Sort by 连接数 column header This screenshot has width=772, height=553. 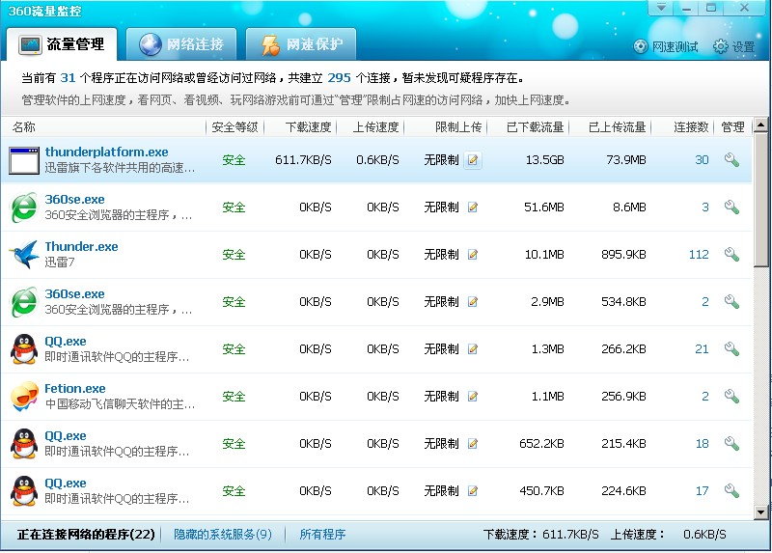[691, 127]
